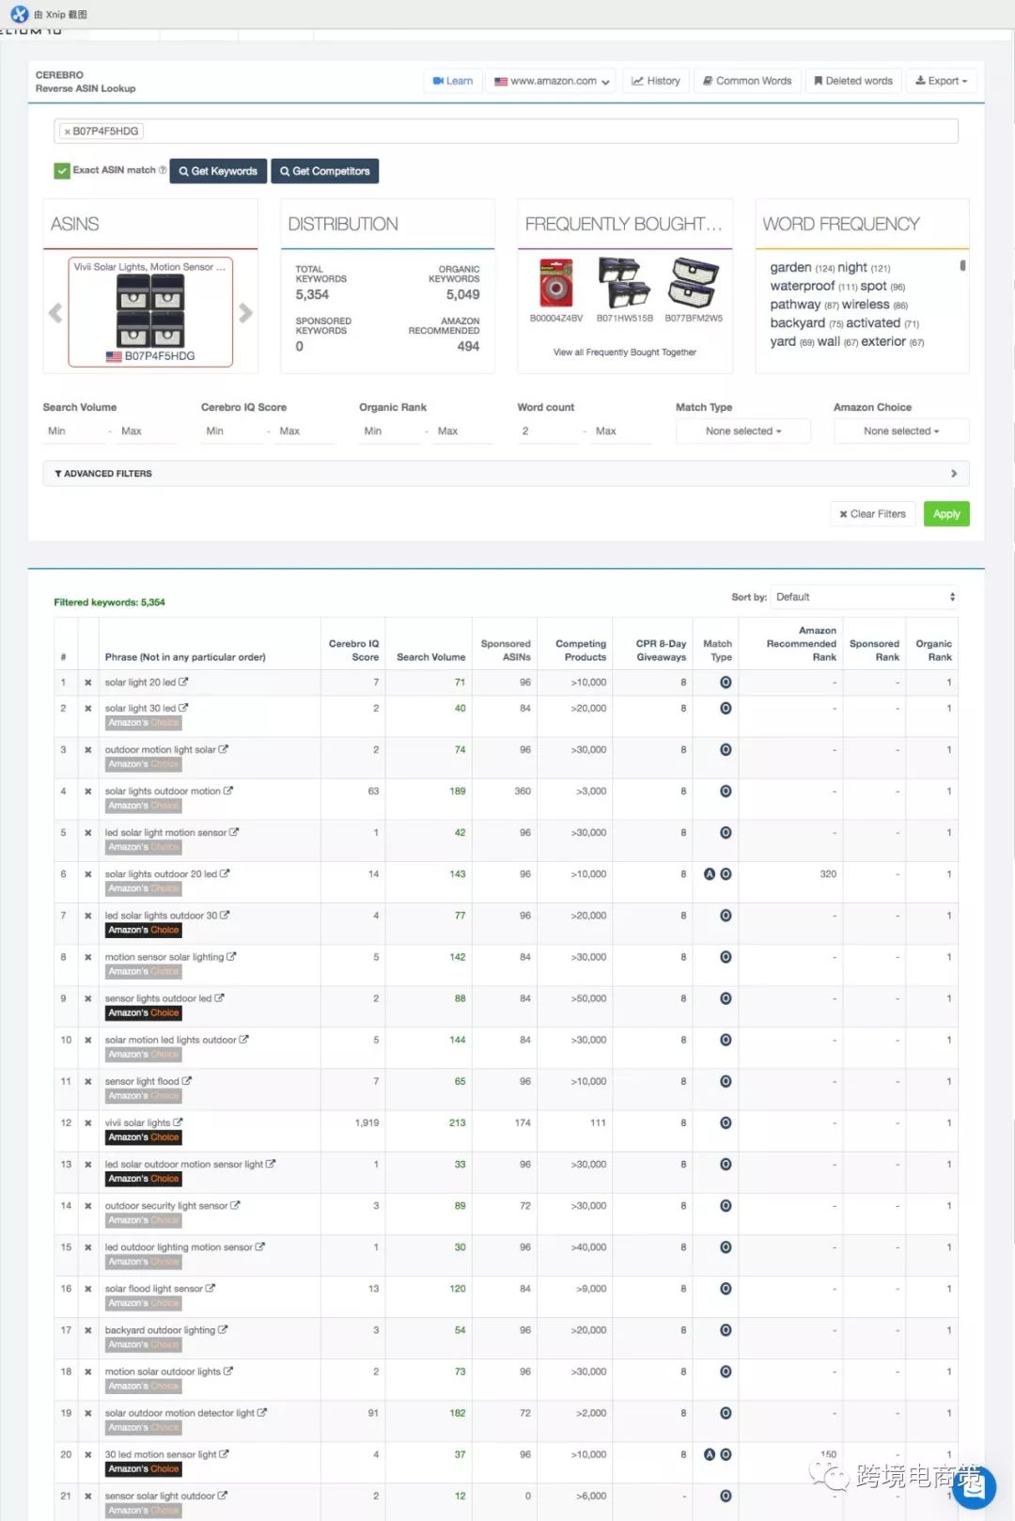1015x1521 pixels.
Task: Sort by the Search Volume column header
Action: tap(430, 657)
